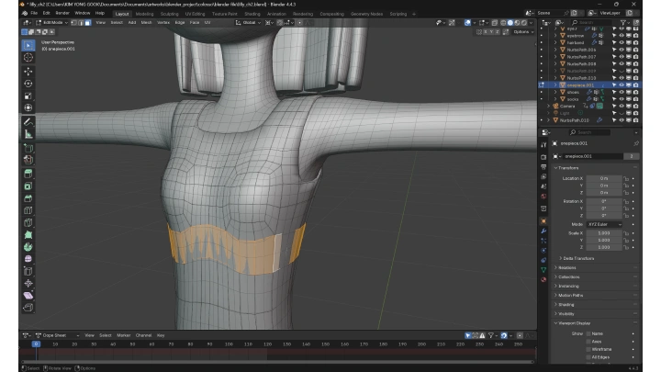661x372 pixels.
Task: Select the Cursor tool in viewport toolbar
Action: (x=28, y=57)
